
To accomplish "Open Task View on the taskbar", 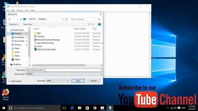I will click(x=64, y=108).
